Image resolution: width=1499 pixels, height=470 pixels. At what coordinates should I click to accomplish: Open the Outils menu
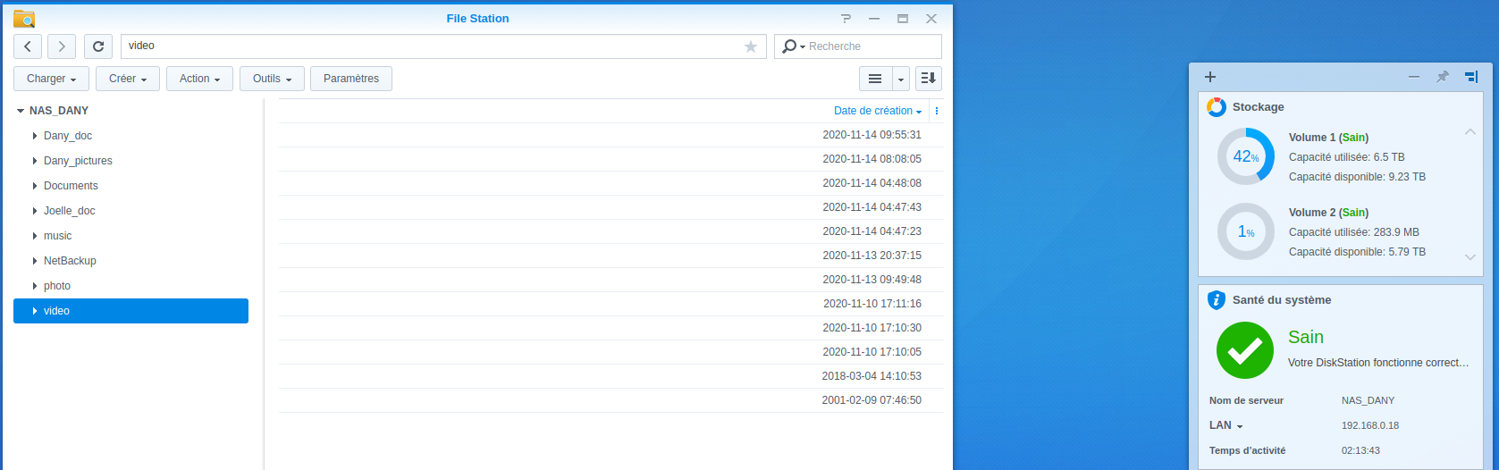click(272, 79)
